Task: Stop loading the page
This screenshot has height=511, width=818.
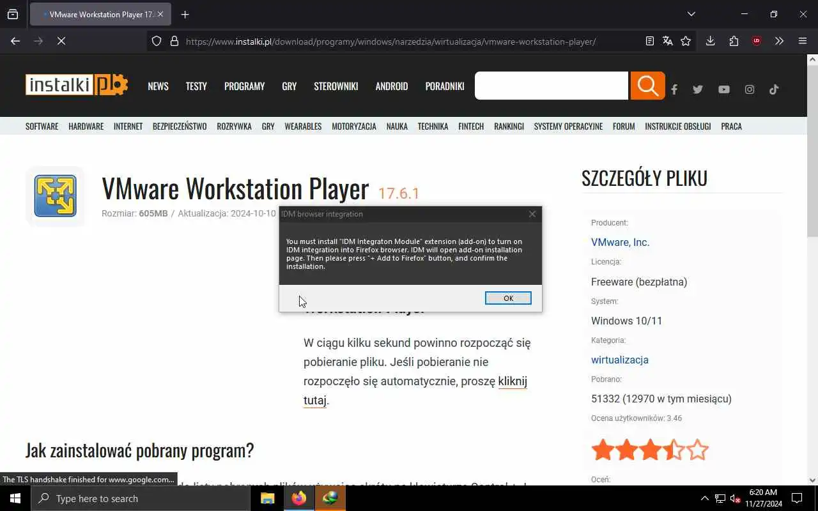Action: click(x=61, y=41)
